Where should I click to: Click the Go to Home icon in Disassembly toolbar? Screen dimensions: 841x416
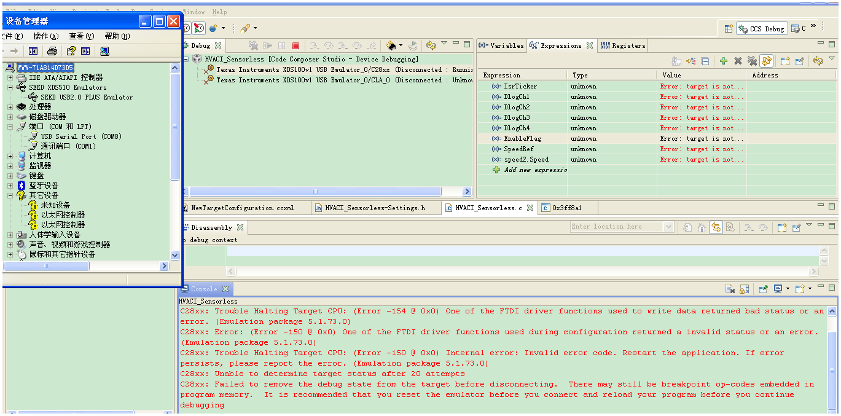702,227
